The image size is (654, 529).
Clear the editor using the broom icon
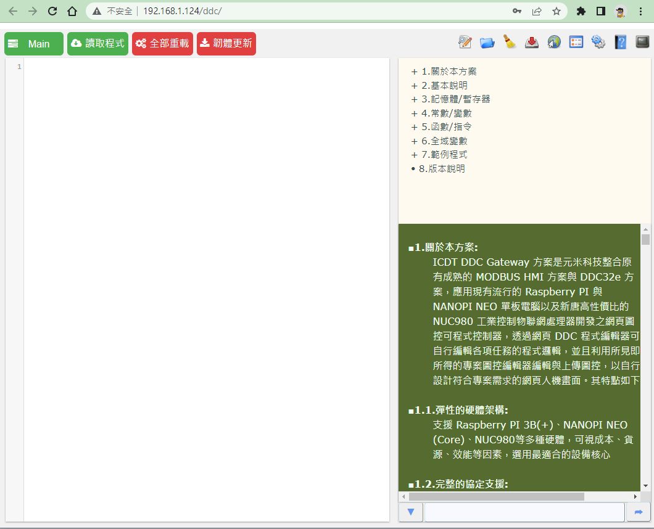point(509,43)
